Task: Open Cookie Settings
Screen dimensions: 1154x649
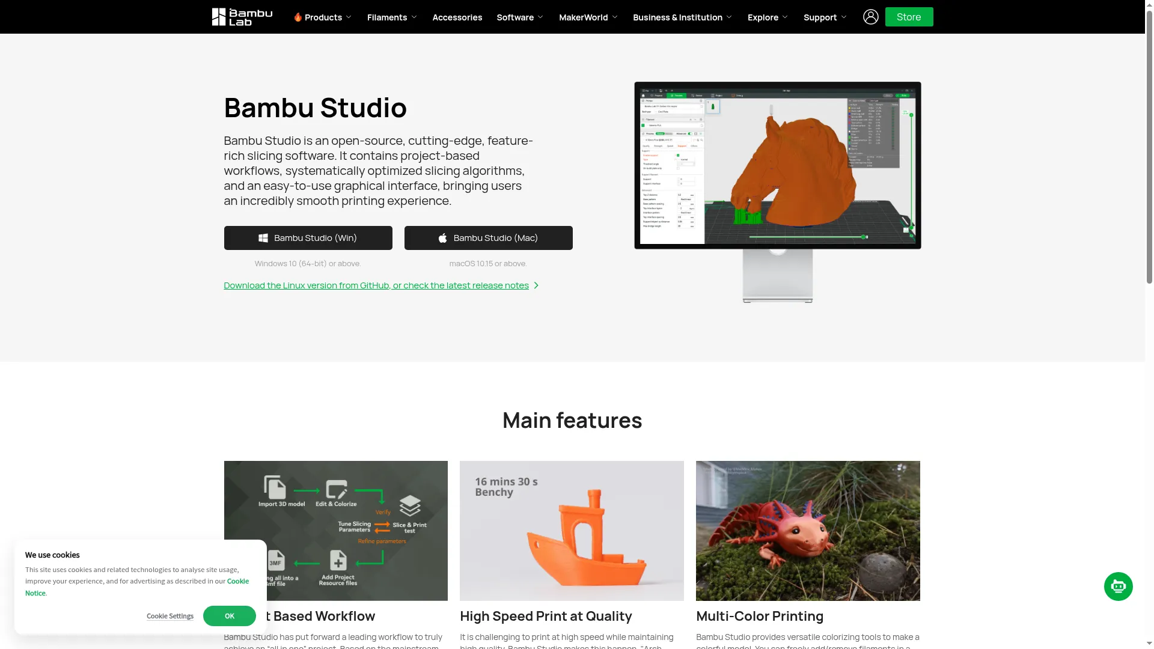Action: point(170,616)
